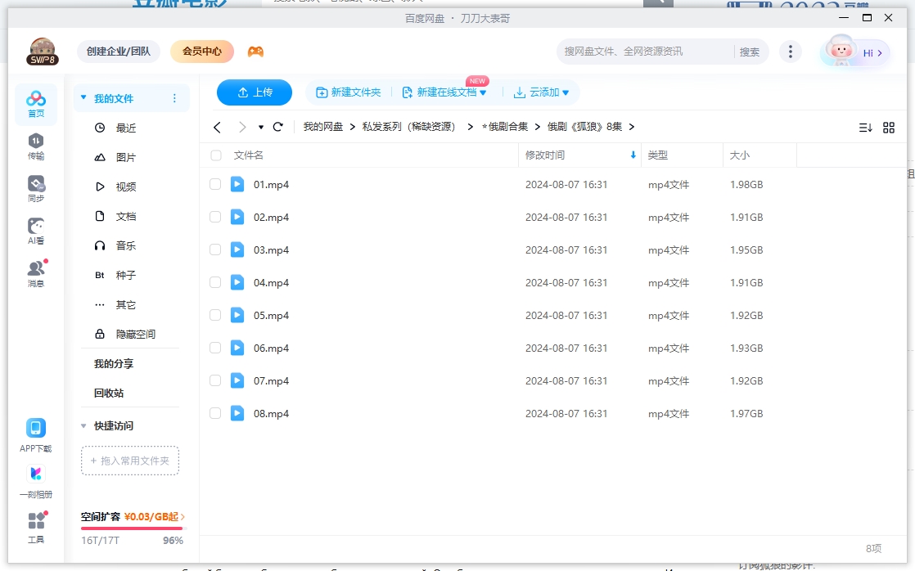Click the user avatar with SVIP8 badge
This screenshot has height=571, width=915.
pos(42,52)
